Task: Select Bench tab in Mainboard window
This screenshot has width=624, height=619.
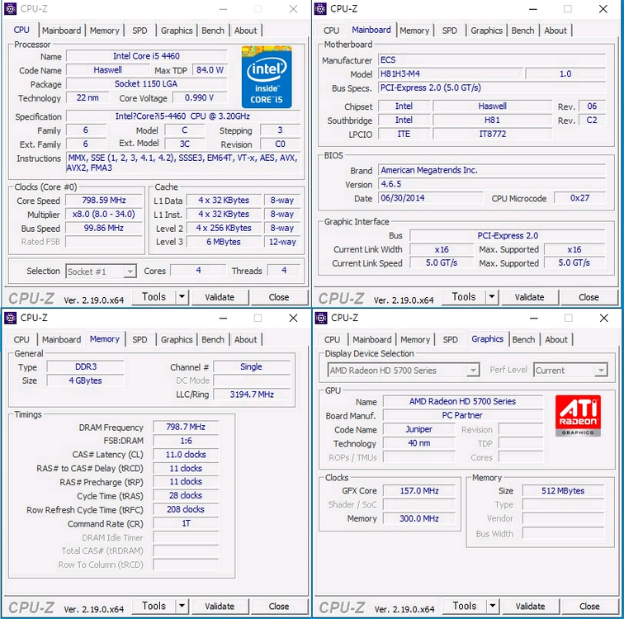Action: (522, 31)
